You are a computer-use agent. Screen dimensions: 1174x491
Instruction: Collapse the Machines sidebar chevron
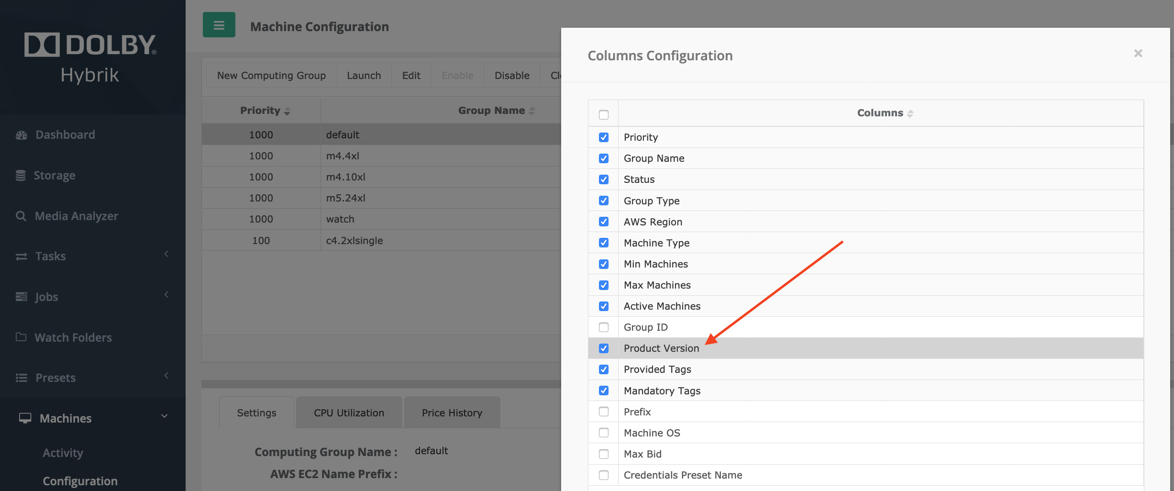click(165, 416)
